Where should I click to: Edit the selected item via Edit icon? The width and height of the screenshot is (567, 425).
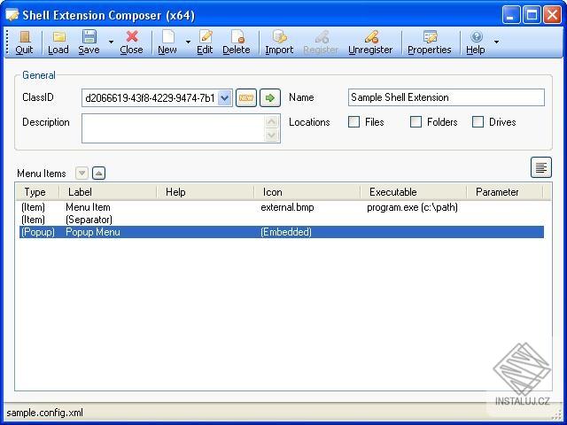coord(205,42)
